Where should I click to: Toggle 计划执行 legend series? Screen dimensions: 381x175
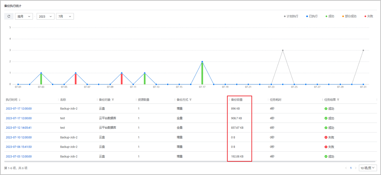point(291,16)
